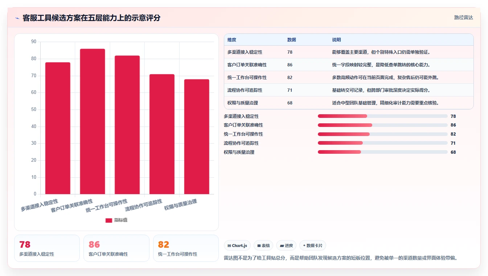Click the 统一工作台可操作性 progress bar
The image size is (488, 276).
coord(382,134)
